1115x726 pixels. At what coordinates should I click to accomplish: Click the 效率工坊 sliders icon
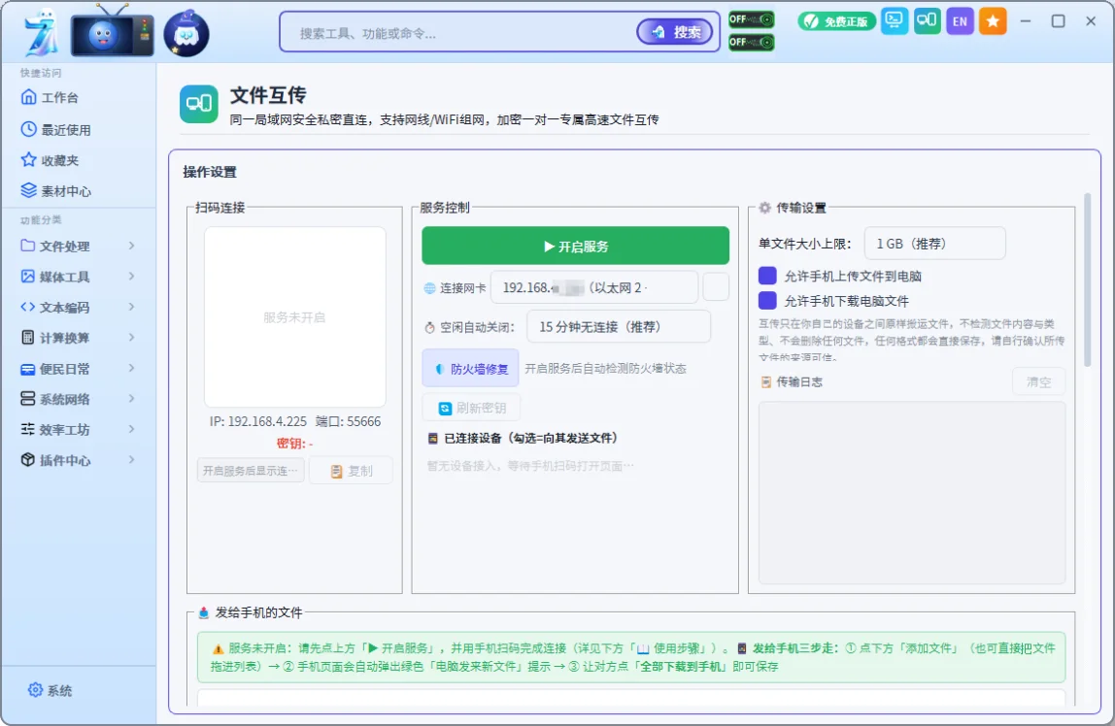[28, 429]
